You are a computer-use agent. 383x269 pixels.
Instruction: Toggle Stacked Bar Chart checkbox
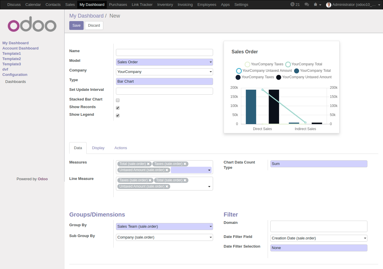[x=118, y=100]
